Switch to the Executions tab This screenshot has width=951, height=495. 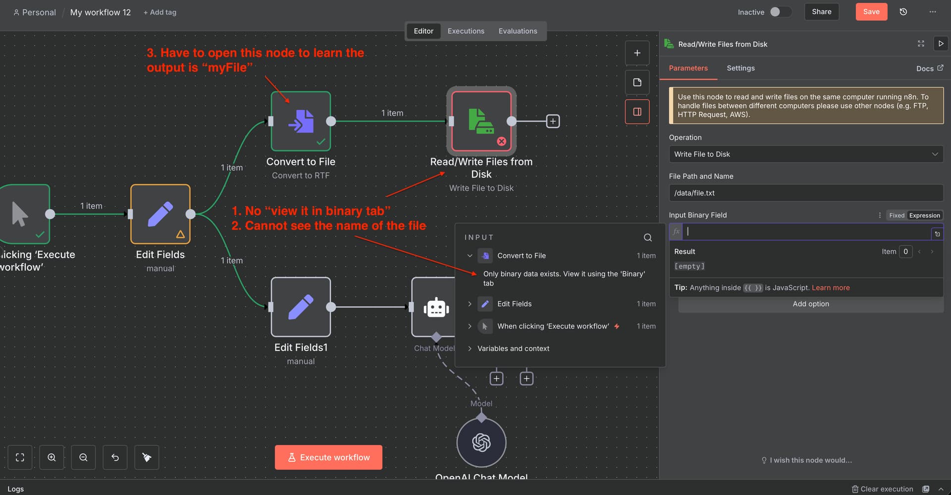(x=466, y=31)
